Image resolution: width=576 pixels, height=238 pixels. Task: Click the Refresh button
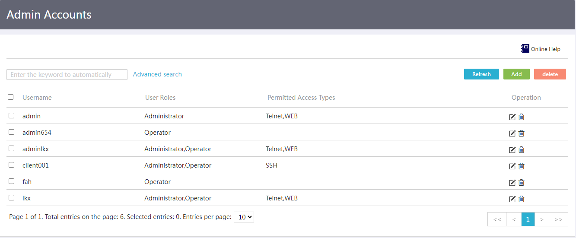(x=481, y=74)
